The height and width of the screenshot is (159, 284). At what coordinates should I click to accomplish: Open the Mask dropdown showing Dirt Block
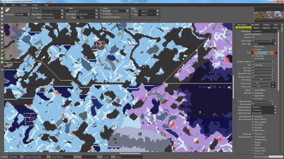pos(53,17)
